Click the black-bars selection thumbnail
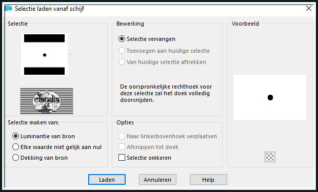This screenshot has height=192, width=318. point(45,54)
